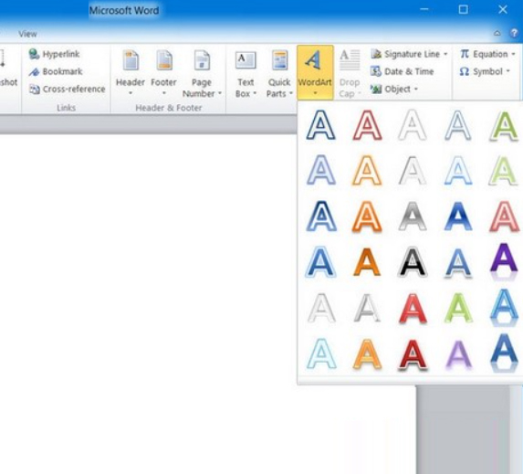523x474 pixels.
Task: Maximize the Word window
Action: tap(463, 9)
